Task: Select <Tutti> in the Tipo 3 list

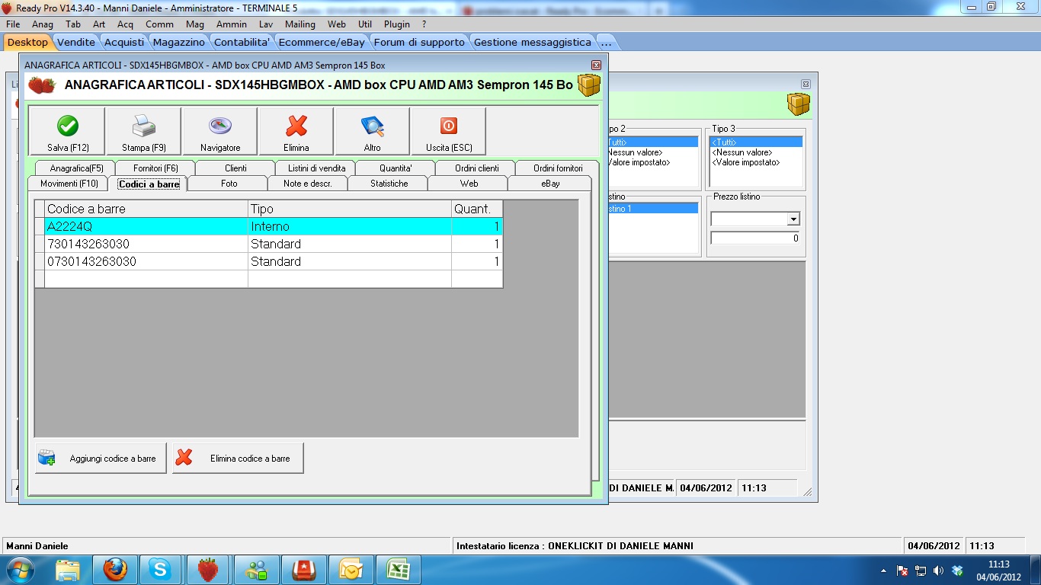Action: [x=756, y=142]
